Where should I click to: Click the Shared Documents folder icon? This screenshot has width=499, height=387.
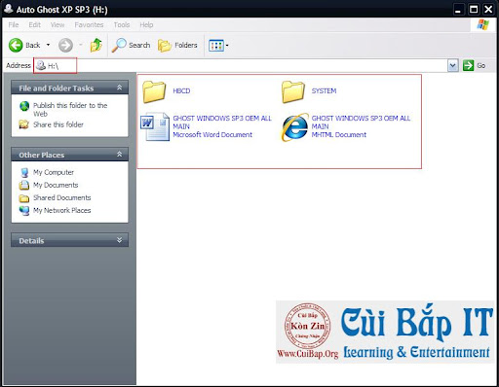(x=24, y=198)
